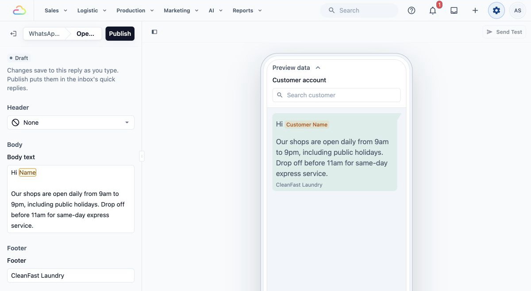
Task: Click the Customer account label
Action: [299, 80]
